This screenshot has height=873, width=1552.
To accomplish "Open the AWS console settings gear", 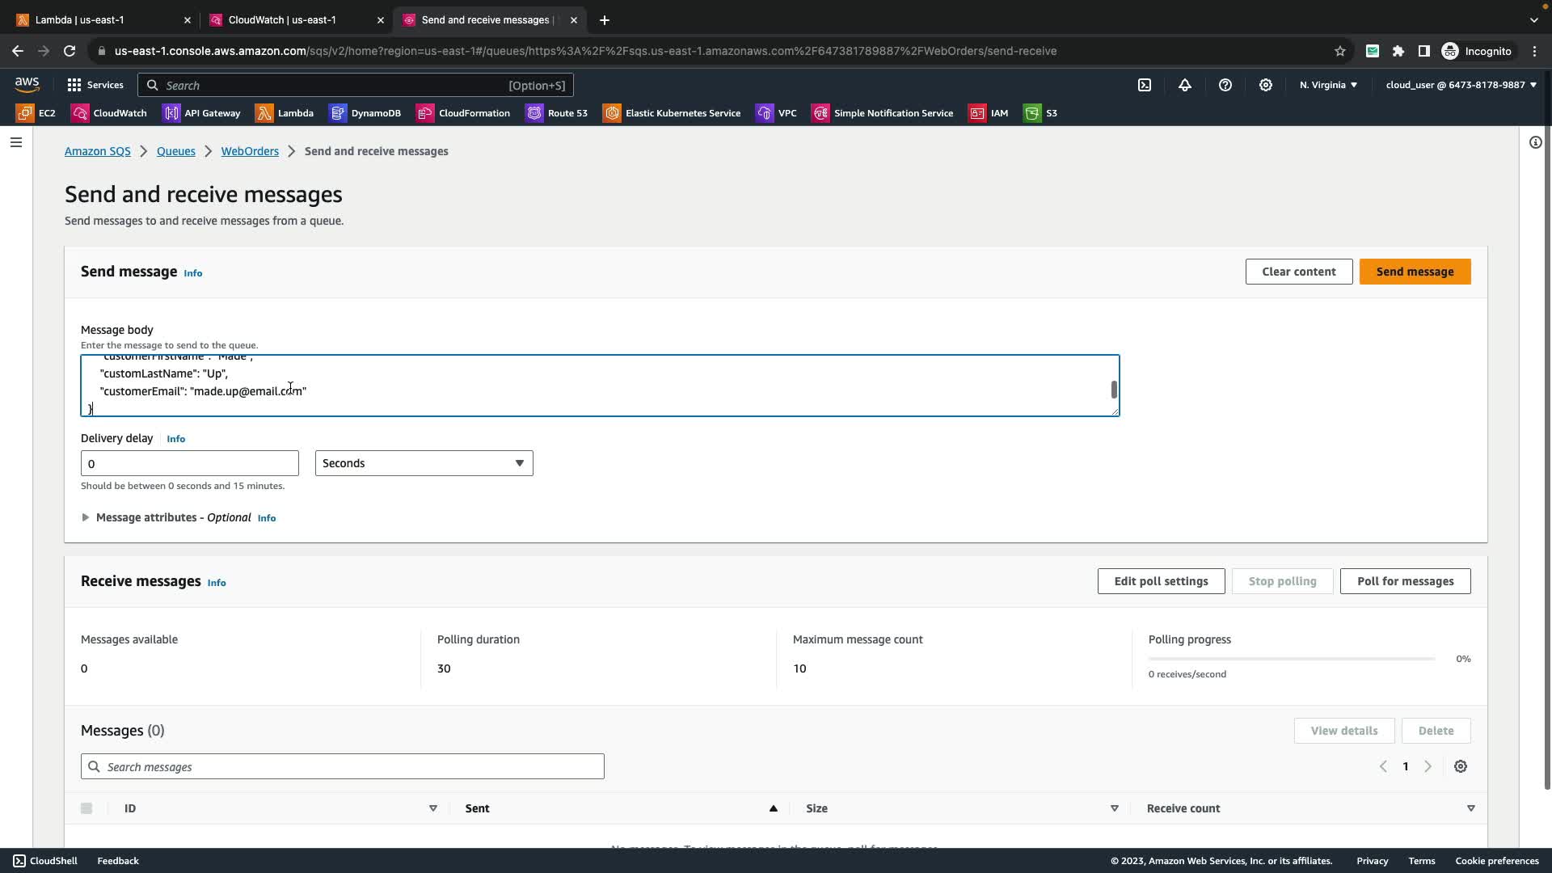I will (x=1266, y=85).
